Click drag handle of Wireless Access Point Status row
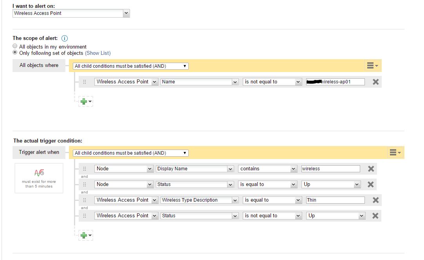Image resolution: width=424 pixels, height=260 pixels. tap(85, 216)
